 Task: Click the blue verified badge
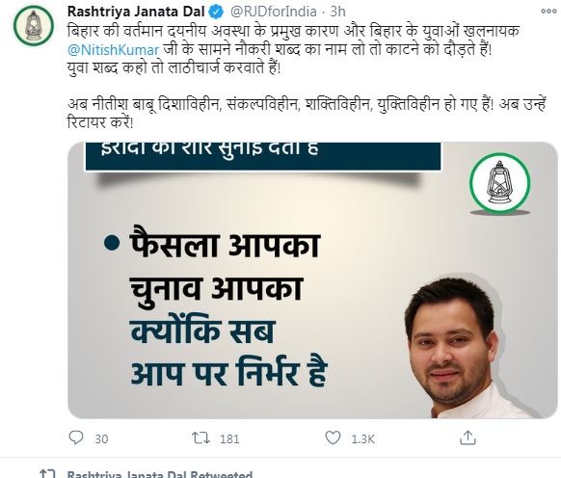coord(216,12)
